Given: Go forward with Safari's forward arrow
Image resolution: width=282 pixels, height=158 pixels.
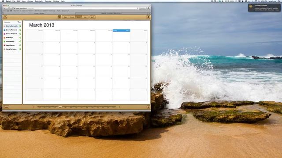Looking at the screenshot, I should [7, 8].
